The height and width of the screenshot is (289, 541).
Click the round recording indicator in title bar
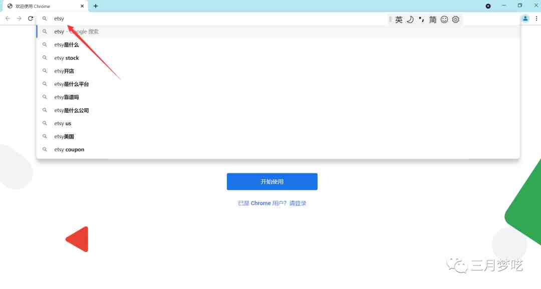pyautogui.click(x=488, y=6)
